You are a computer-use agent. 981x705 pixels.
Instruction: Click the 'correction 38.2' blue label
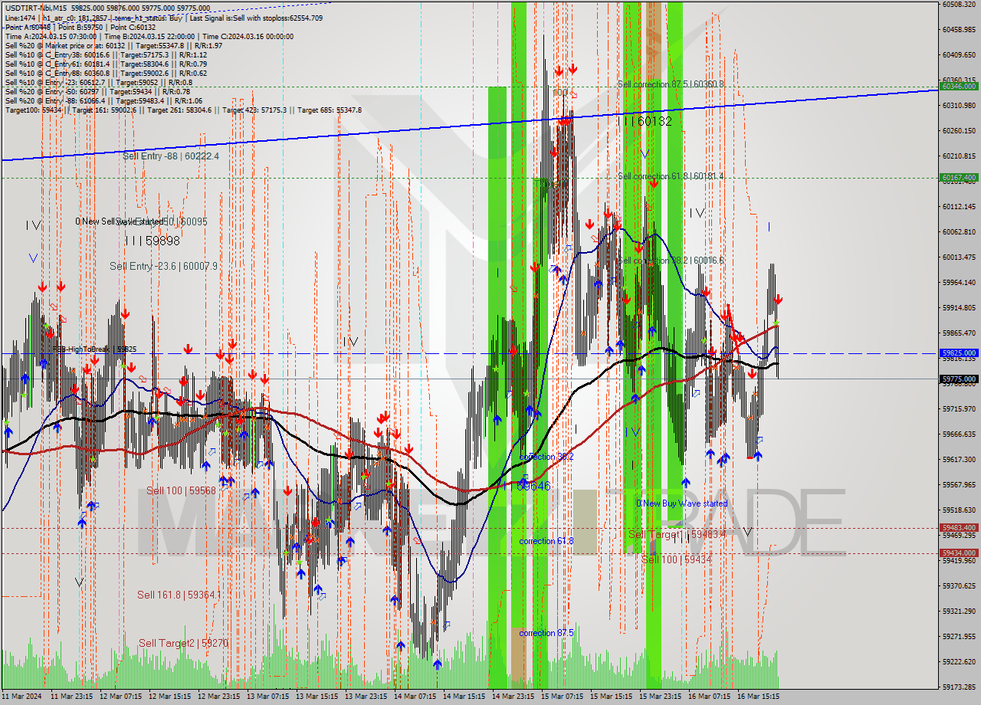[x=546, y=457]
